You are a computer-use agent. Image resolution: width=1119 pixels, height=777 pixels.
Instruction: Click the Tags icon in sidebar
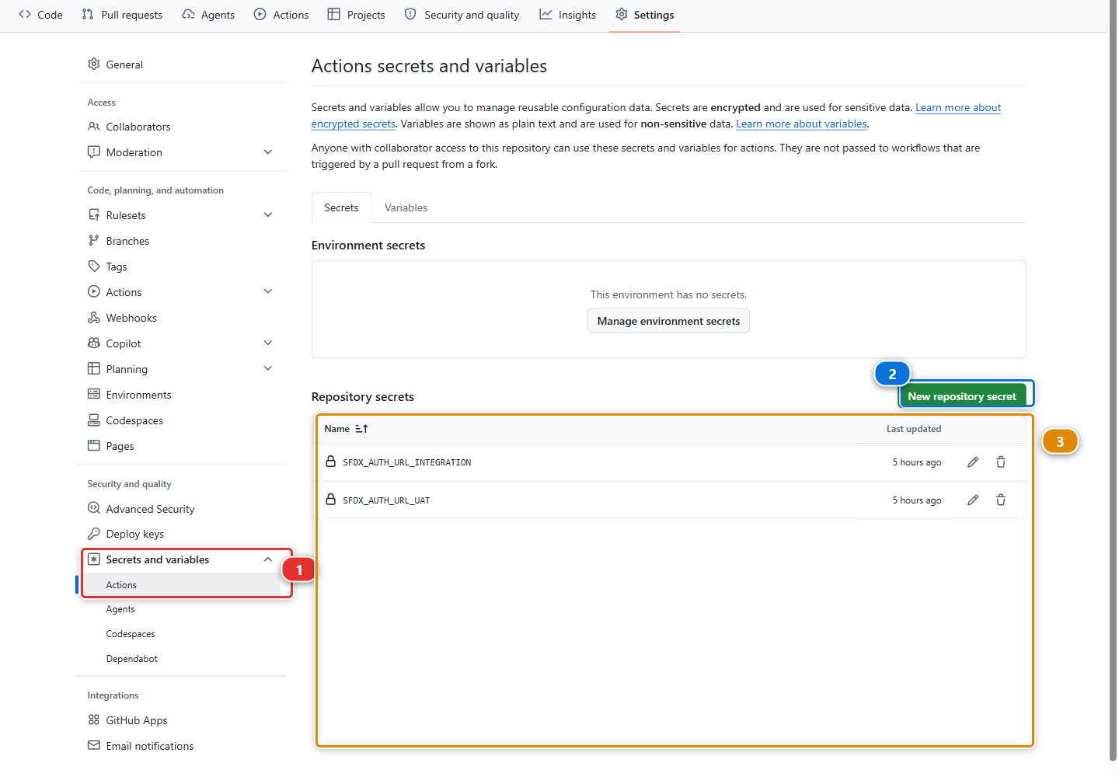coord(94,267)
